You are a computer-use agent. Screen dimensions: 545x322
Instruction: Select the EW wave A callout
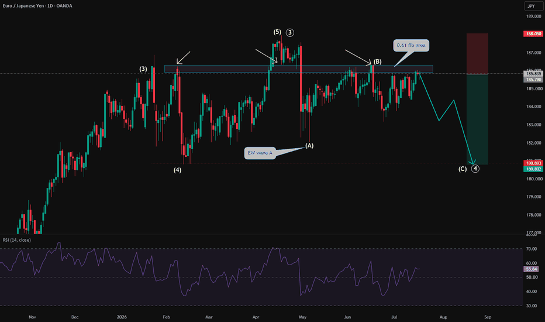coord(260,153)
